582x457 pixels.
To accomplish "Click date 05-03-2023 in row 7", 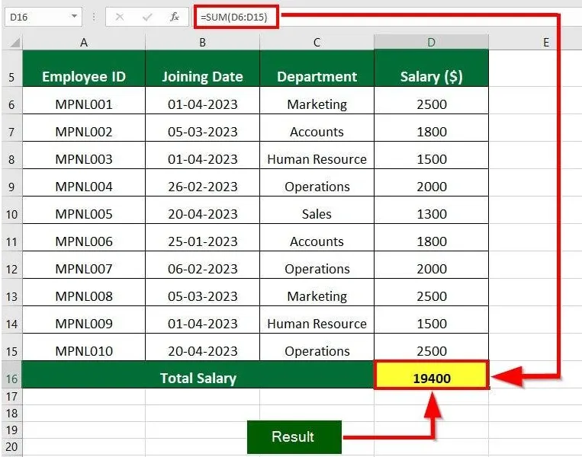I will click(202, 128).
